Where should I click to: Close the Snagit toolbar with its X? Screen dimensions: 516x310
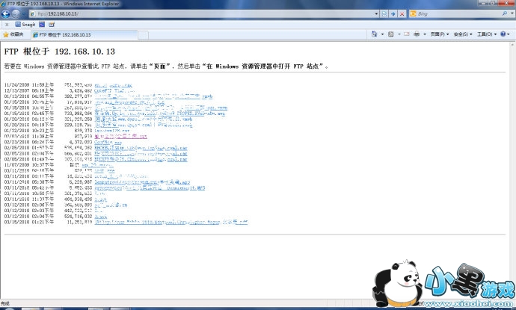[7, 25]
